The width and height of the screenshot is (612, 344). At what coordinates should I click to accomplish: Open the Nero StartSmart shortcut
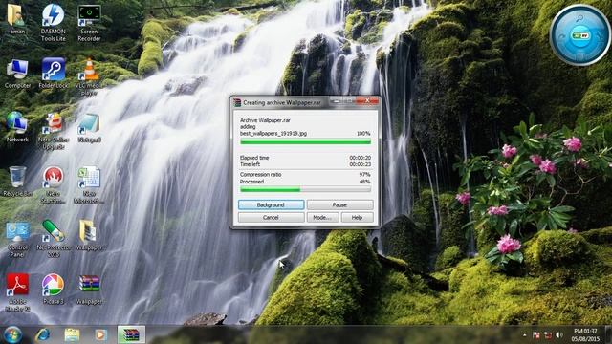pos(54,184)
